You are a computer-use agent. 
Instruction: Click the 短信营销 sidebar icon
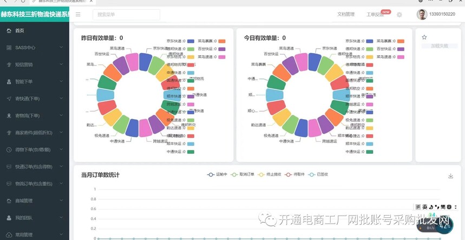9,64
